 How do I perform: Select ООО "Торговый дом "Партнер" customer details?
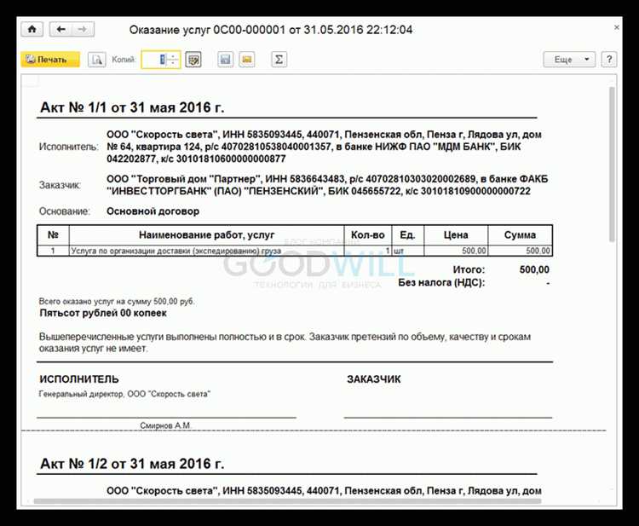point(327,185)
